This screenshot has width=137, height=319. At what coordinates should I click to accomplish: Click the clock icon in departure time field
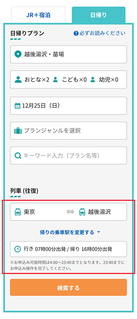[x=18, y=249]
